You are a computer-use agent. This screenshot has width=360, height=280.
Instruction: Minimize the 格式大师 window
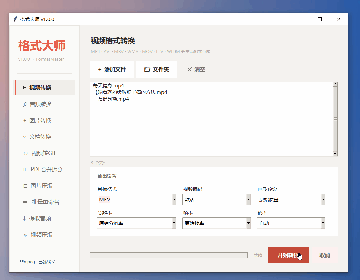coord(301,19)
